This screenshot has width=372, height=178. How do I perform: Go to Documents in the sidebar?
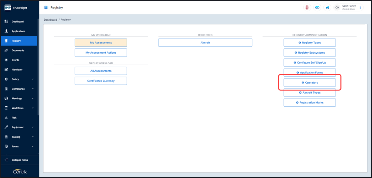pyautogui.click(x=18, y=51)
